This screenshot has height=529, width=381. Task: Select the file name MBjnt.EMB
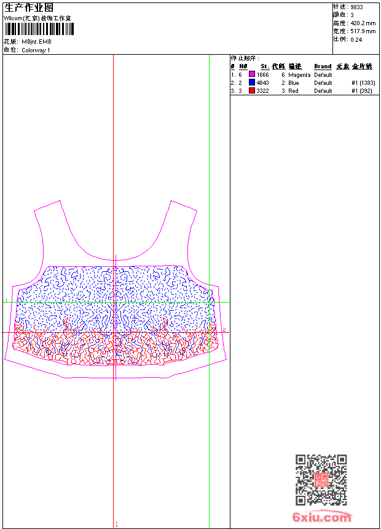point(36,42)
